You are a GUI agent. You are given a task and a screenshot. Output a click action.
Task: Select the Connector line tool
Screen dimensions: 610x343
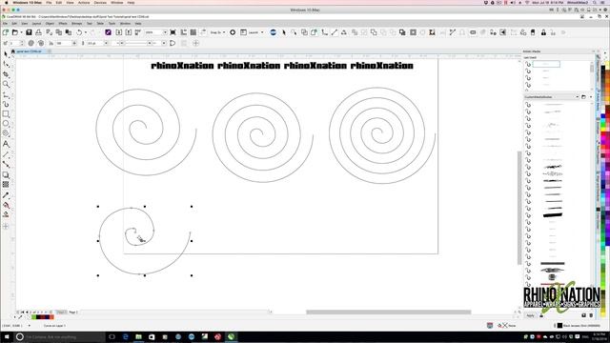[x=6, y=165]
